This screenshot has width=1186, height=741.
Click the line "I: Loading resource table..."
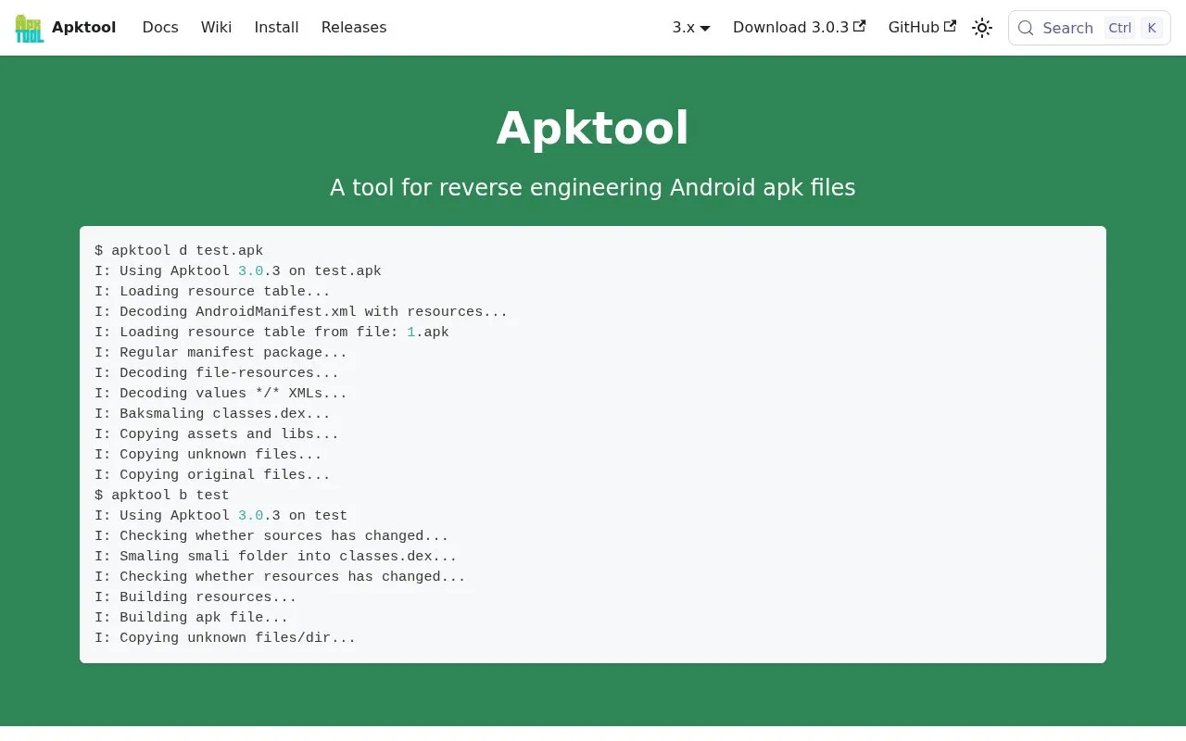pyautogui.click(x=212, y=292)
